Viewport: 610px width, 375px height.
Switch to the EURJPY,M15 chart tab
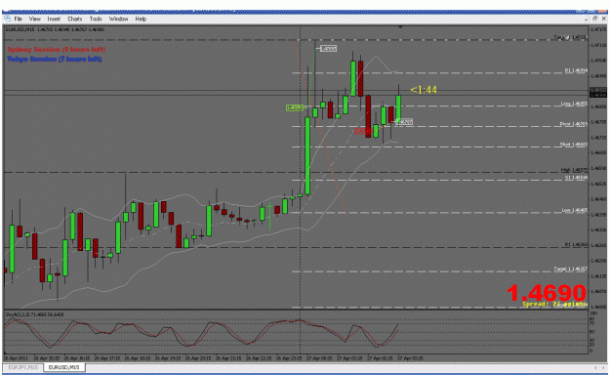(23, 367)
